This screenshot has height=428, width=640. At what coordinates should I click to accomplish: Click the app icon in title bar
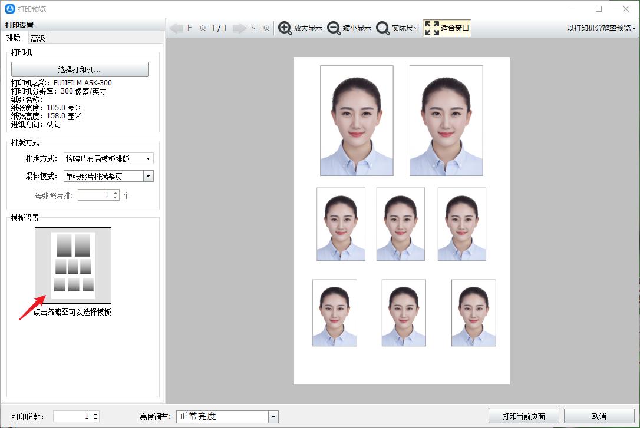coord(9,9)
